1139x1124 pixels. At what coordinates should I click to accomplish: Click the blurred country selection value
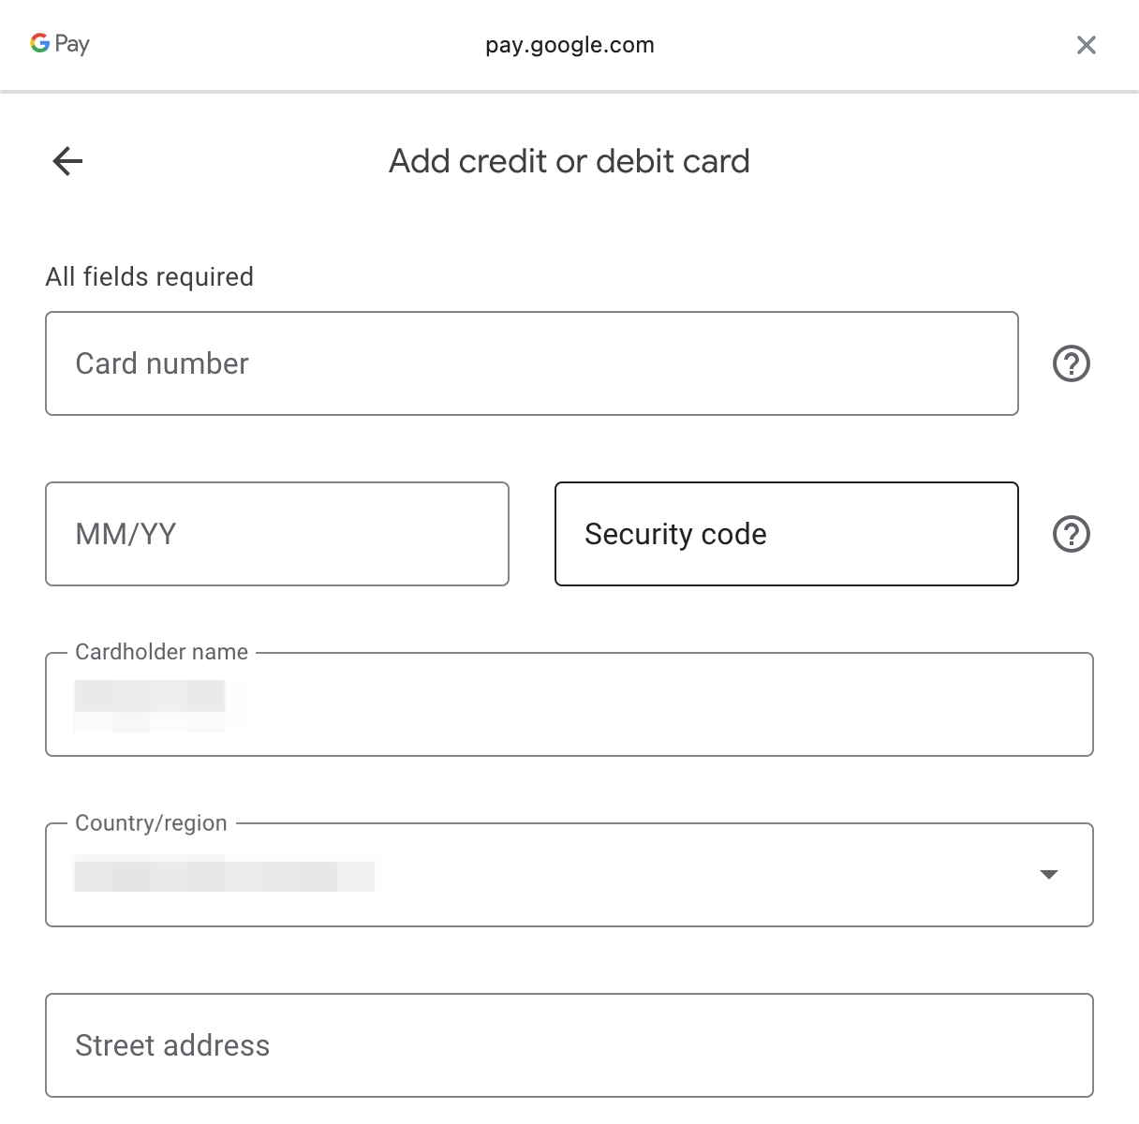pos(224,876)
